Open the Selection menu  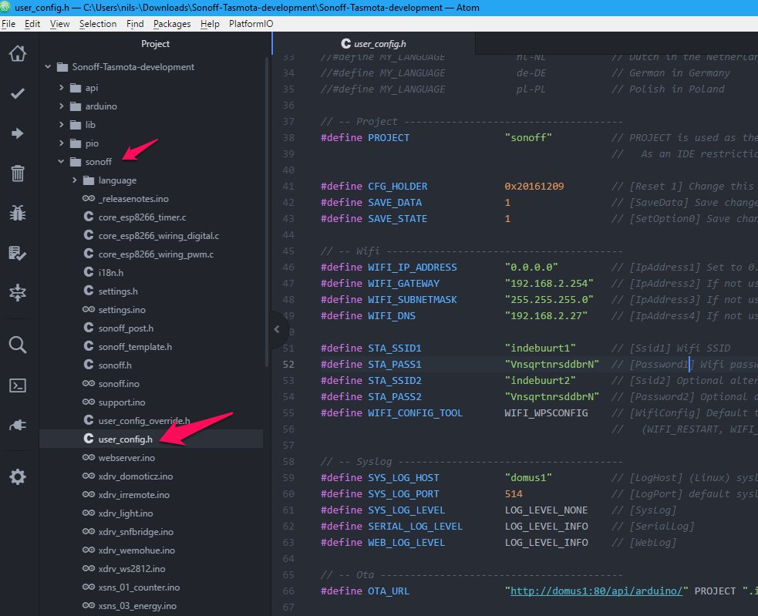point(98,24)
